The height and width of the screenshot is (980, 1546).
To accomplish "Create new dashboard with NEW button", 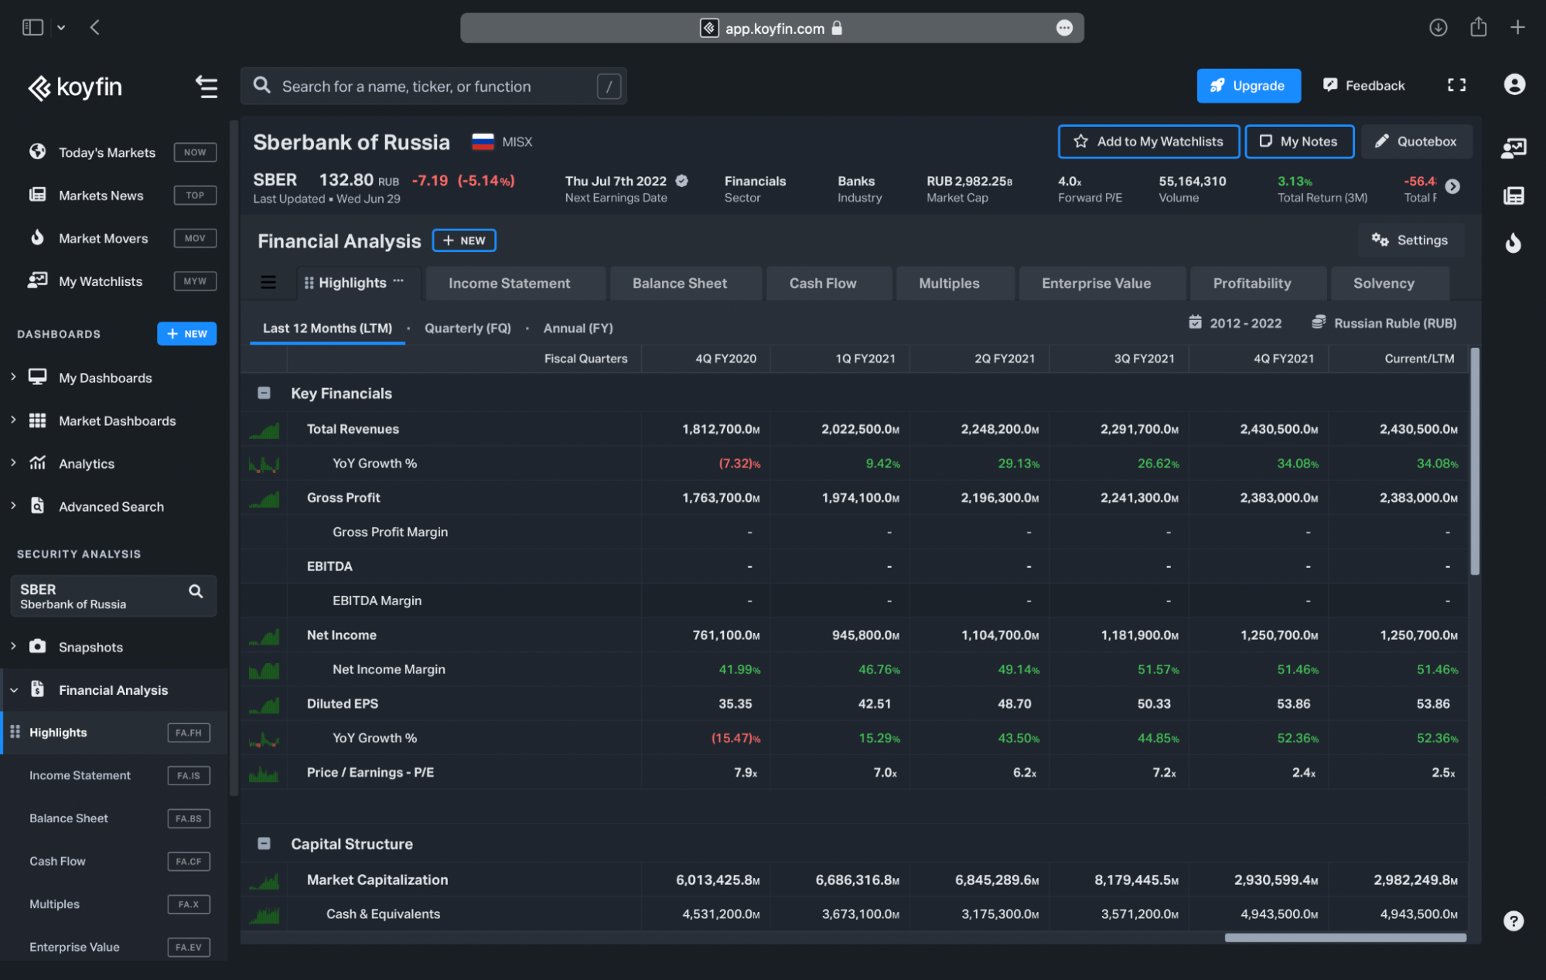I will pyautogui.click(x=186, y=334).
